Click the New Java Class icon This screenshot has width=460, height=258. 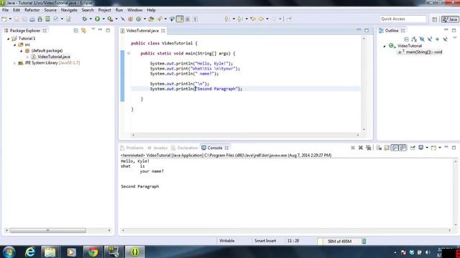(139, 19)
